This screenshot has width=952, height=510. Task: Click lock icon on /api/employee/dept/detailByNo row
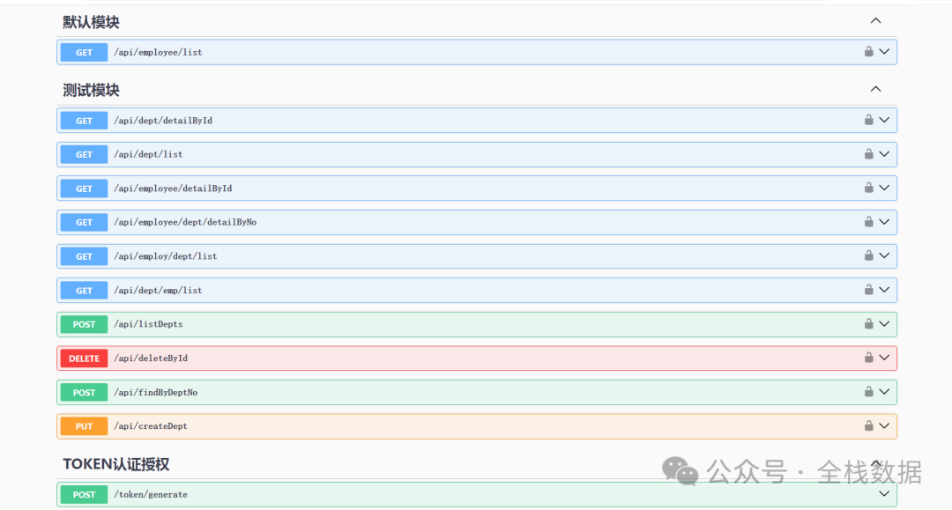(x=868, y=222)
